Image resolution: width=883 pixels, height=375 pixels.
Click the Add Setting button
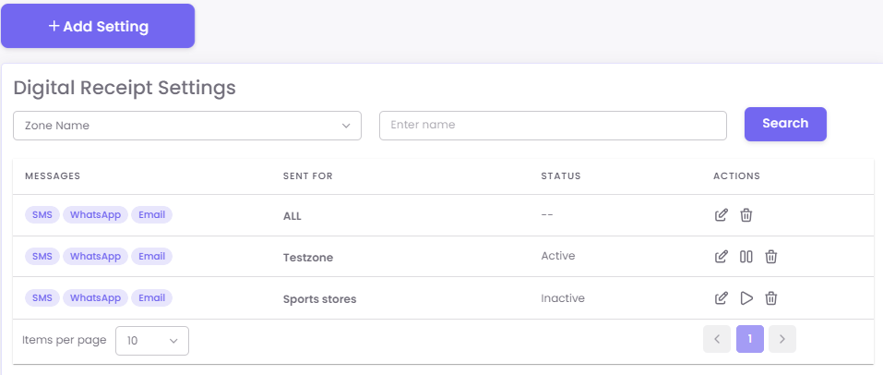click(98, 27)
